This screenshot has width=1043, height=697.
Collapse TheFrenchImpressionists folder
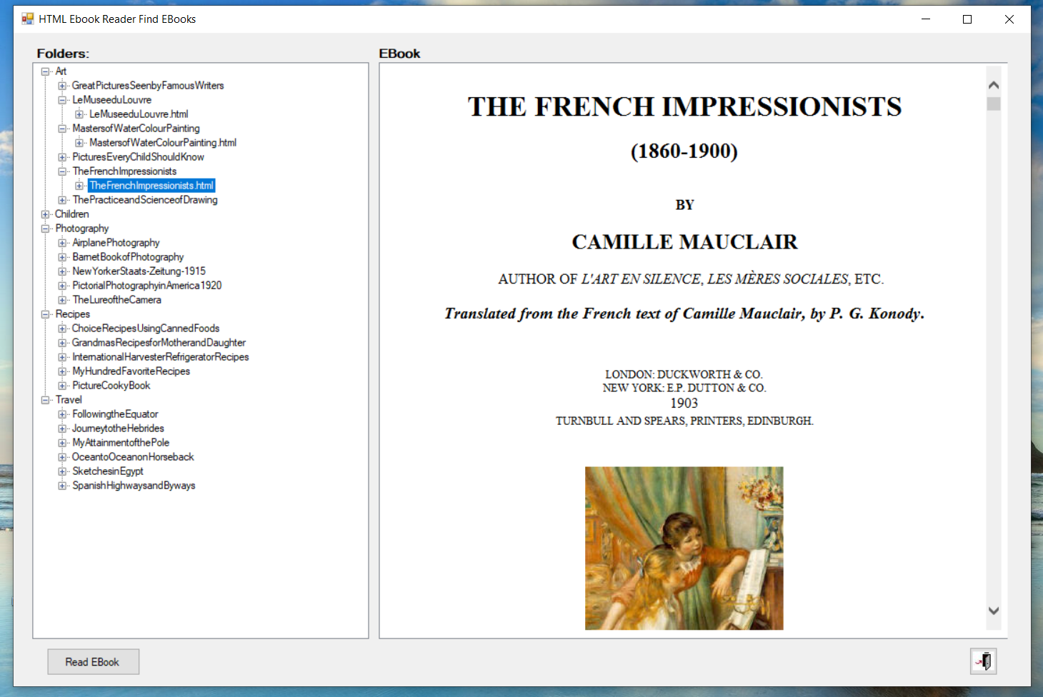point(62,171)
